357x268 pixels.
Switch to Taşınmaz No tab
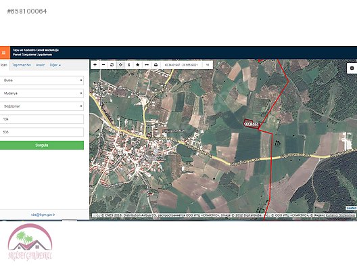(22, 65)
